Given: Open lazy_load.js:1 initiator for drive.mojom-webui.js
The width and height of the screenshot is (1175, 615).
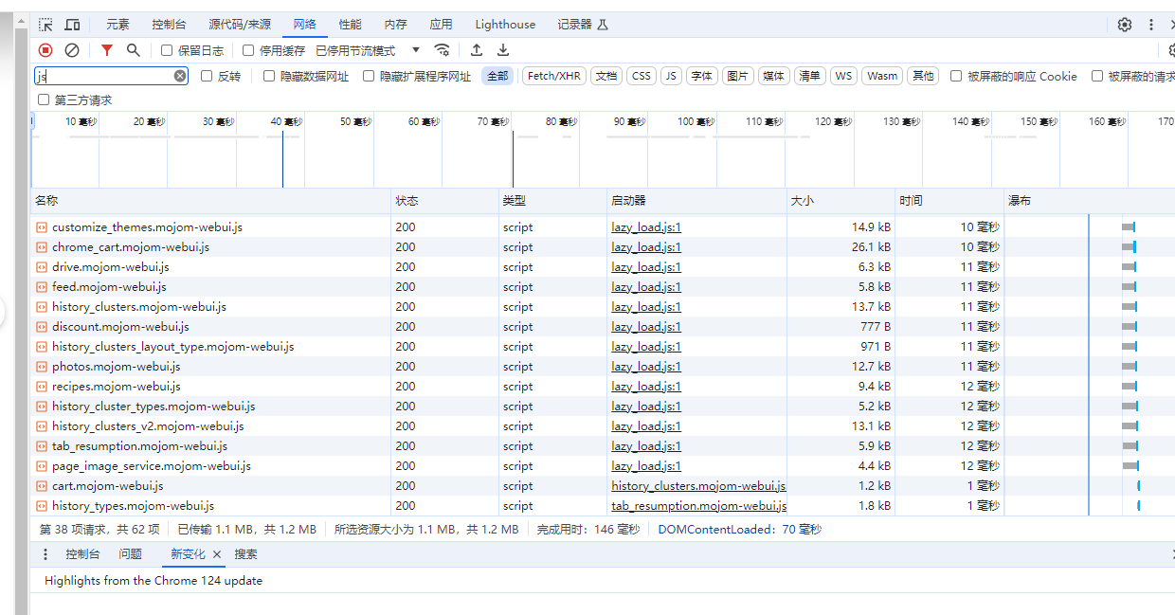Looking at the screenshot, I should coord(646,267).
